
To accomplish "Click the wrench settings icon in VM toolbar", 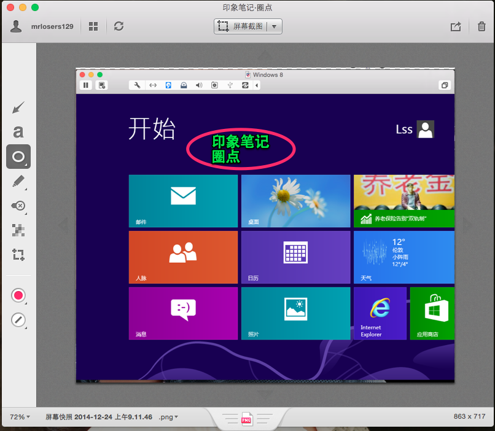I will [137, 85].
